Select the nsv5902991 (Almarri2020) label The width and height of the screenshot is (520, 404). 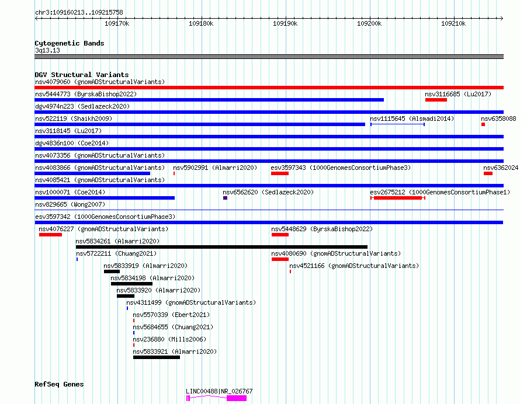215,168
